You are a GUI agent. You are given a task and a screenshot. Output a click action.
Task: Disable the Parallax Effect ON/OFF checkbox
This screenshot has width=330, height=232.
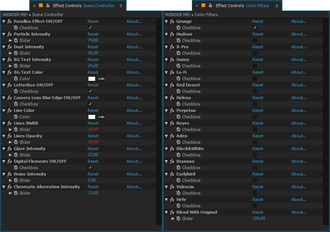click(90, 28)
